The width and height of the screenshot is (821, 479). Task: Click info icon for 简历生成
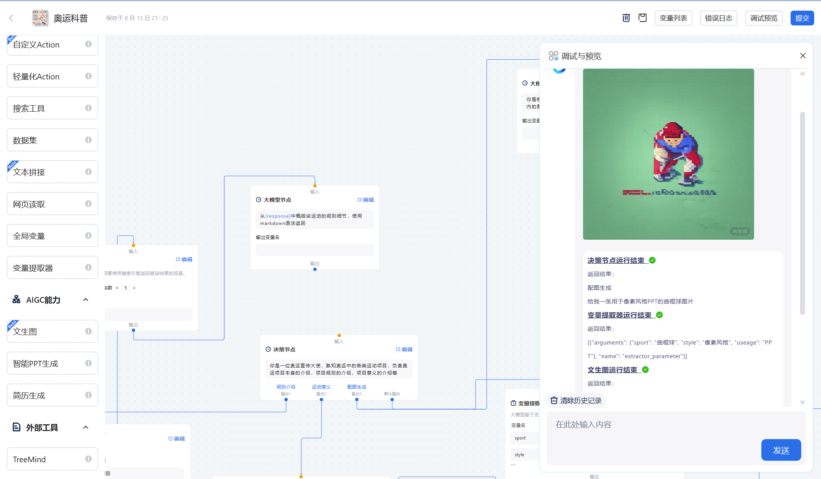[88, 395]
